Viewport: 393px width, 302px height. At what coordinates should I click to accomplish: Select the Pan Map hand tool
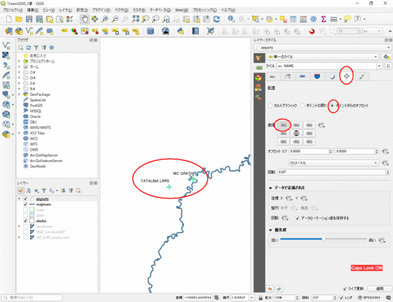[x=85, y=20]
